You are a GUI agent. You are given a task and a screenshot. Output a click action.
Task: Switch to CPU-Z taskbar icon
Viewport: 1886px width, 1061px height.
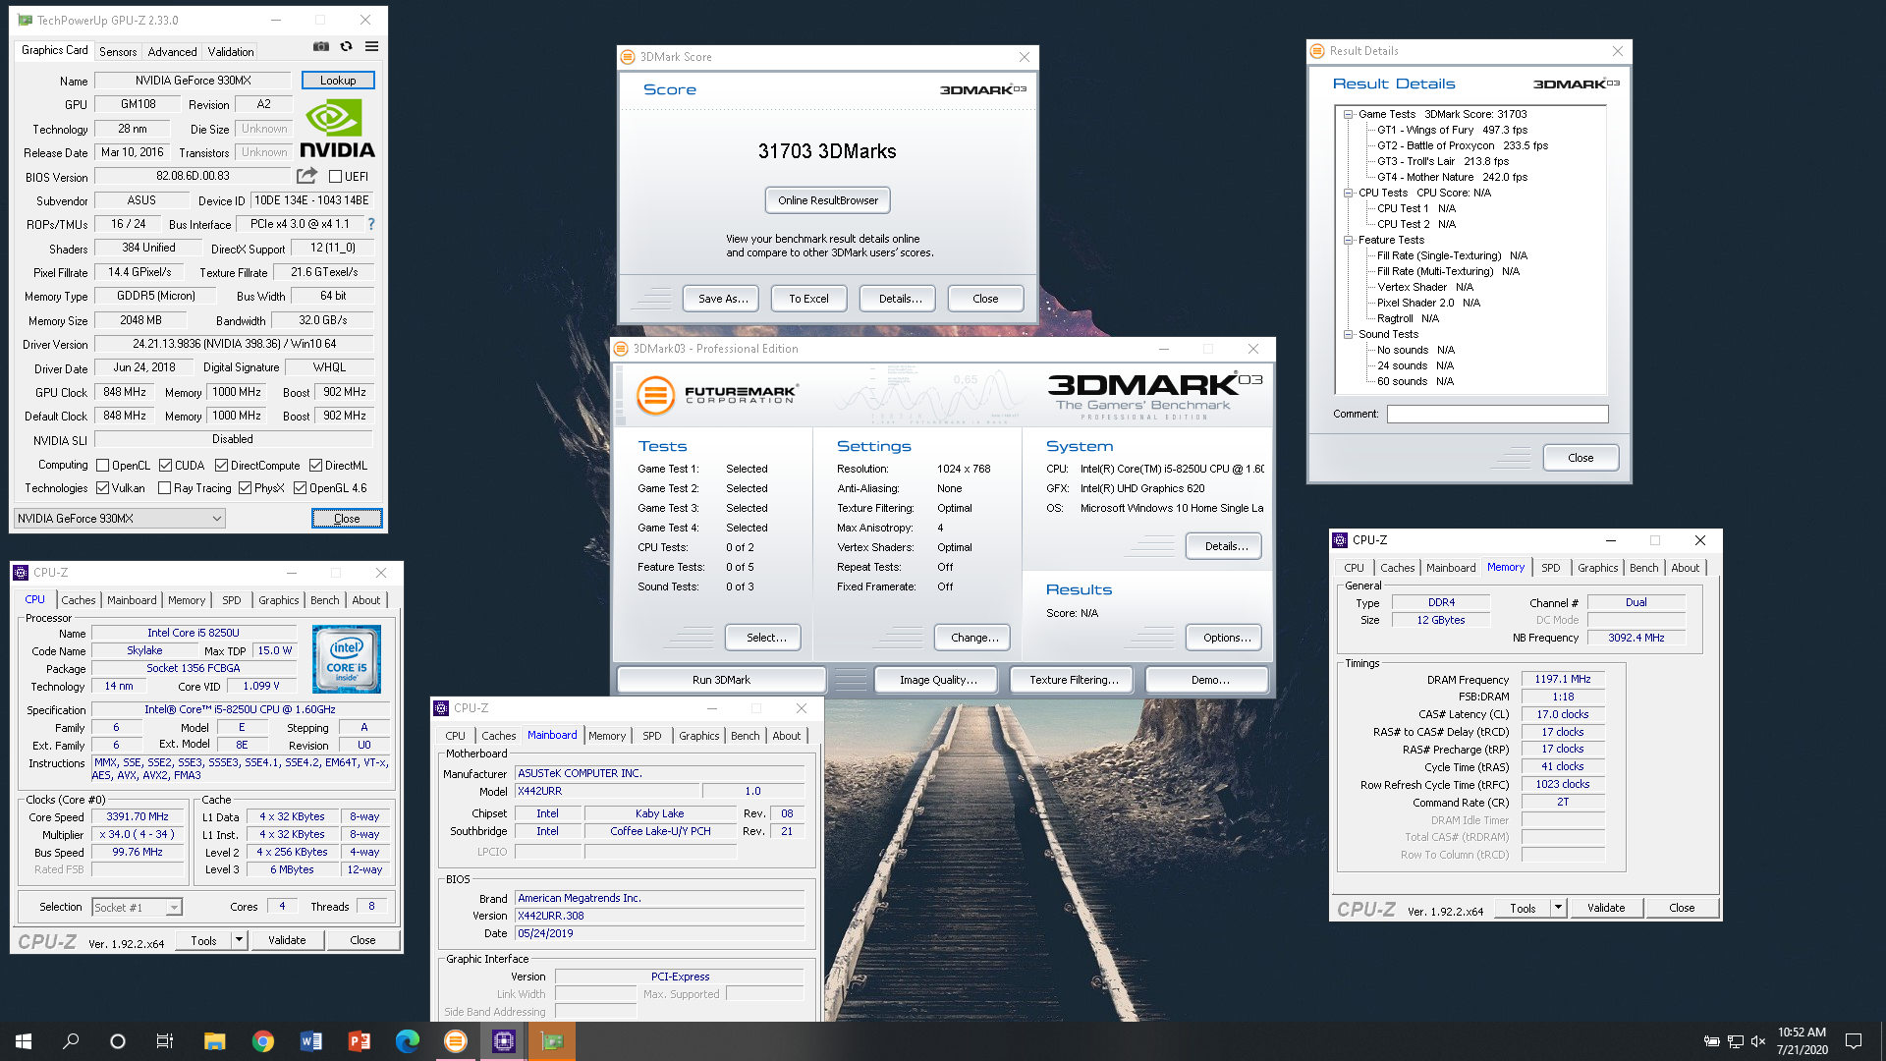tap(504, 1041)
